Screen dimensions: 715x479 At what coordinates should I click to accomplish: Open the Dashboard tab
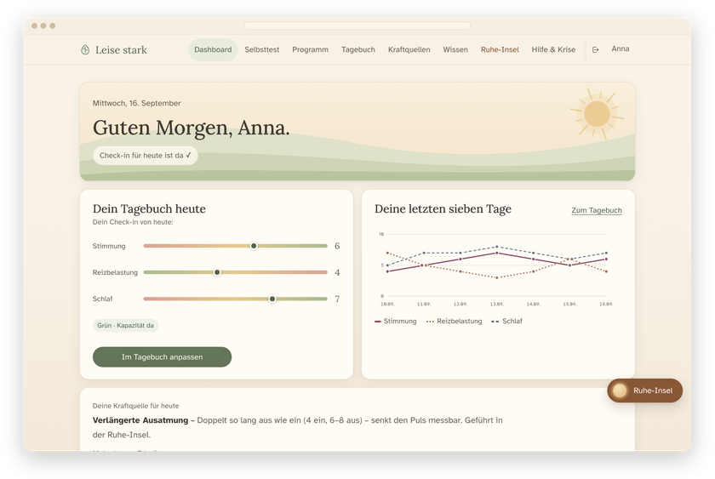213,49
